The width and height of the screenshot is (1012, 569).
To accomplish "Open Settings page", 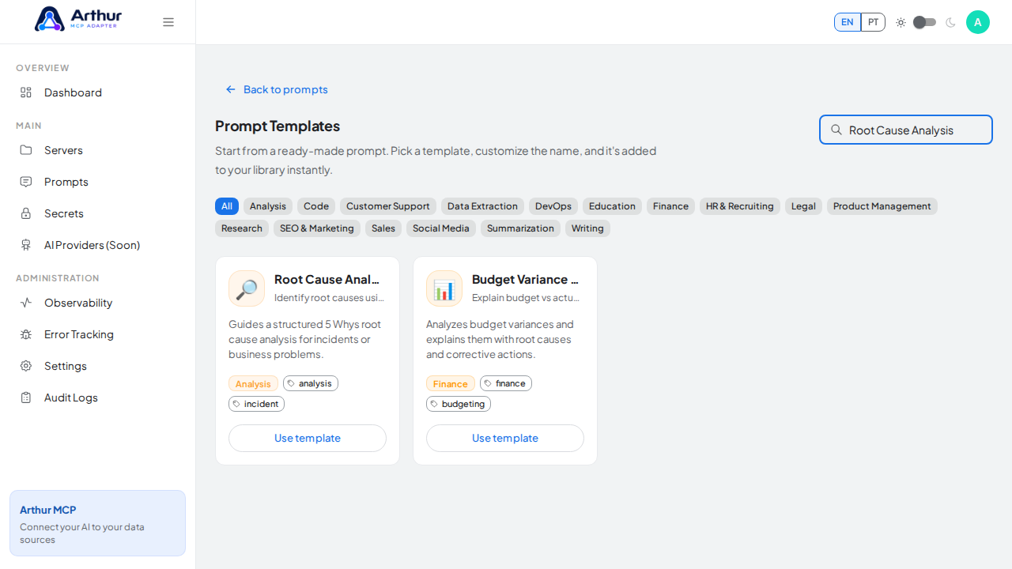I will pos(98,366).
